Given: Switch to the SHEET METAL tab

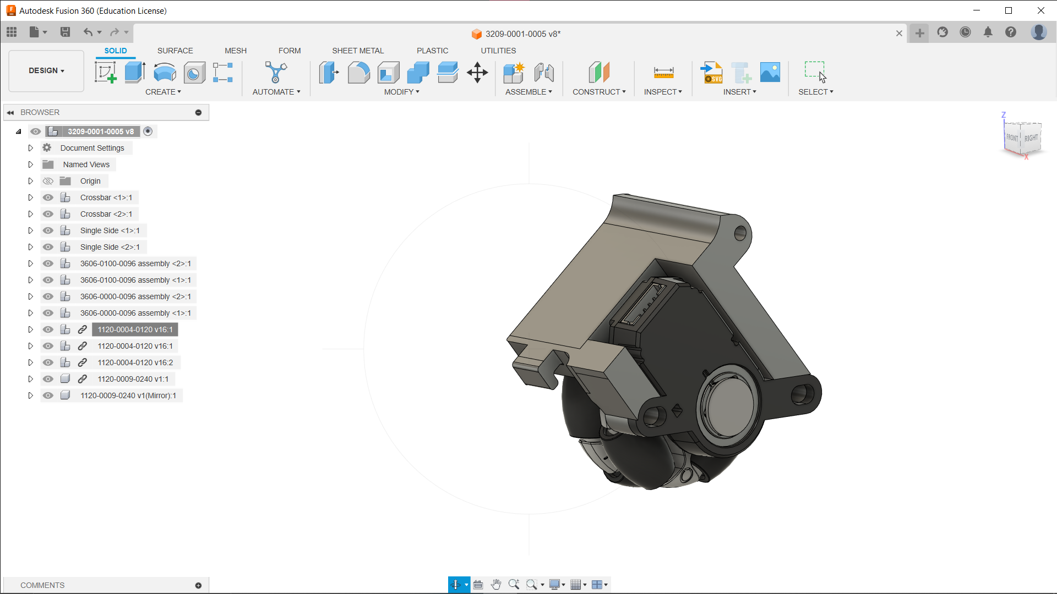Looking at the screenshot, I should pyautogui.click(x=358, y=51).
